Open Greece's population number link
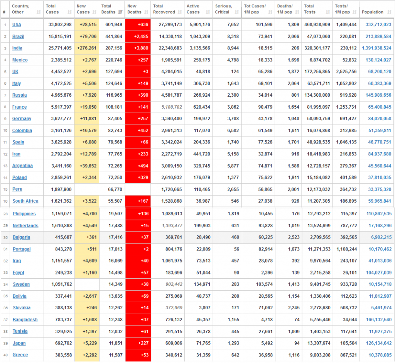This screenshot has width=395, height=363. [380, 355]
